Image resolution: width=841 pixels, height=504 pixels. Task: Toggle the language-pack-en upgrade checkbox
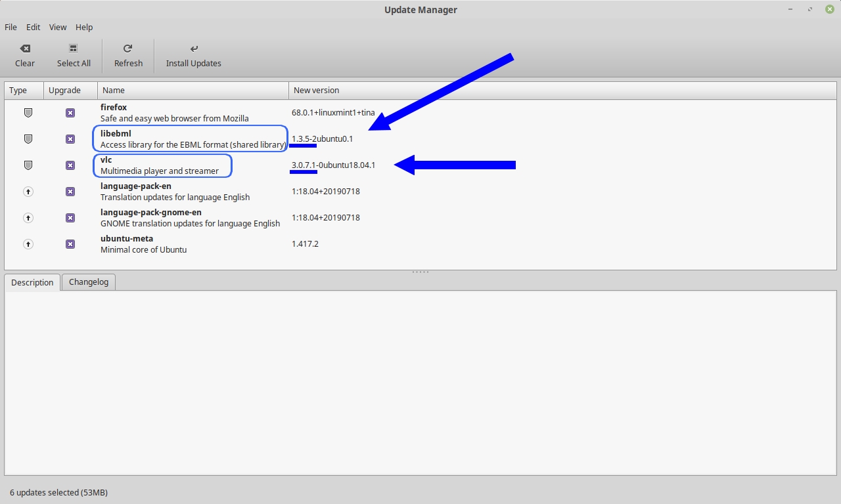coord(70,192)
